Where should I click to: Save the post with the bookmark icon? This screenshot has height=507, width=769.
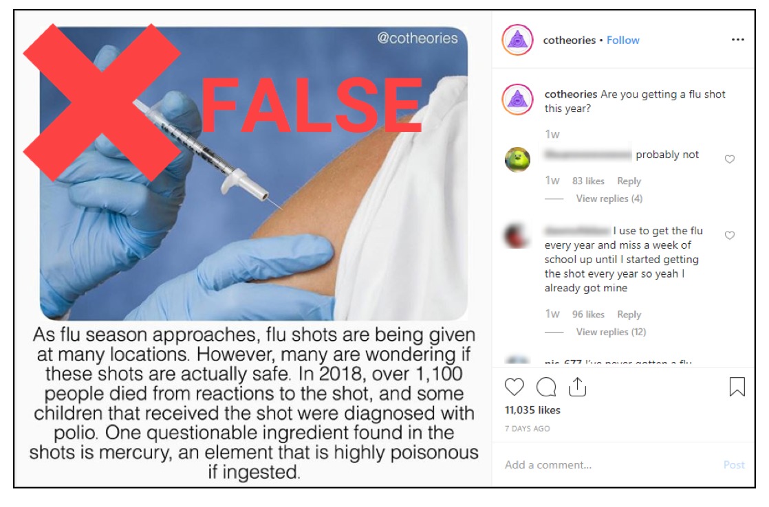coord(737,387)
